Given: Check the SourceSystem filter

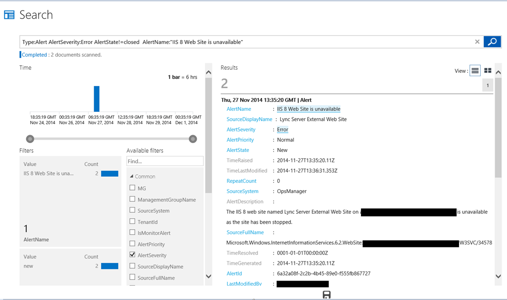Looking at the screenshot, I should coord(132,210).
